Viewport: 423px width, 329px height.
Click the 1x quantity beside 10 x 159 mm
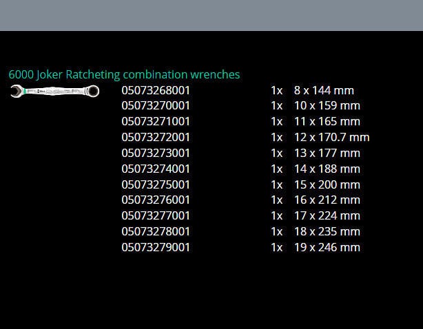277,106
